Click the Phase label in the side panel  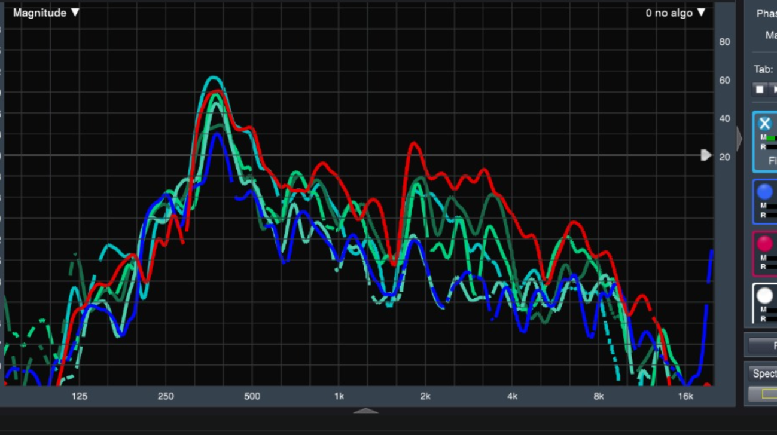[766, 13]
